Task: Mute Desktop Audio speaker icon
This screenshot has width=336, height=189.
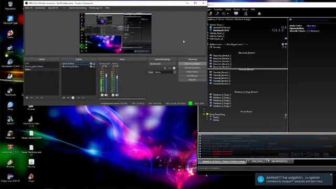Action: 106,95
